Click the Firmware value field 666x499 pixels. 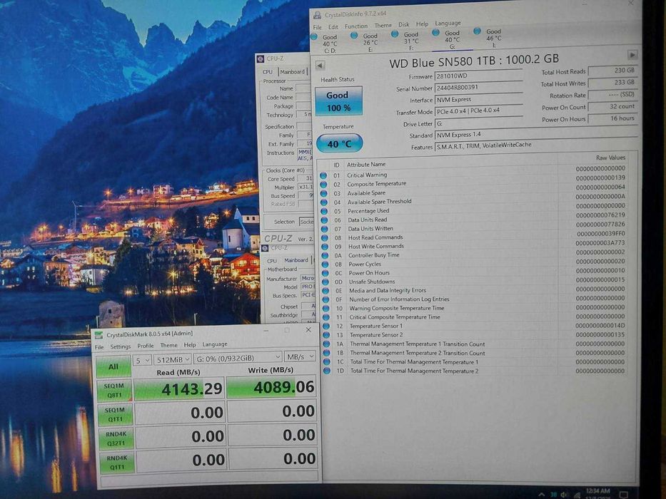tap(478, 76)
